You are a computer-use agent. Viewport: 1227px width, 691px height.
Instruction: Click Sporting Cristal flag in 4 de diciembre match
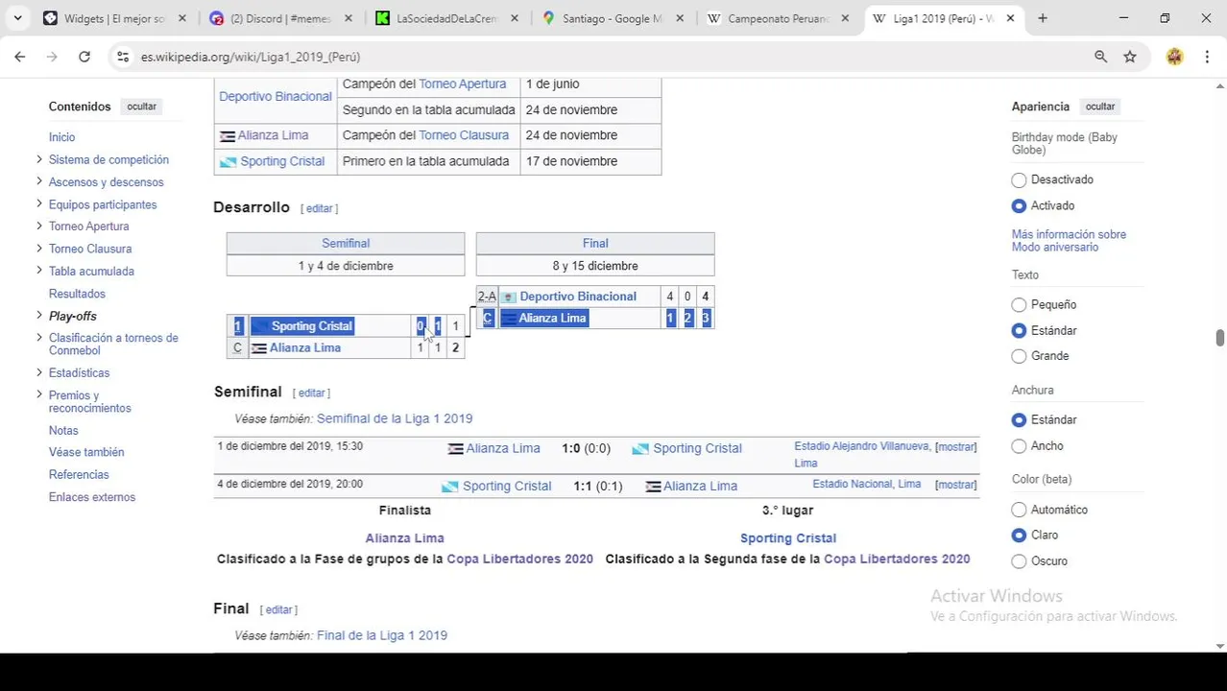click(x=449, y=487)
